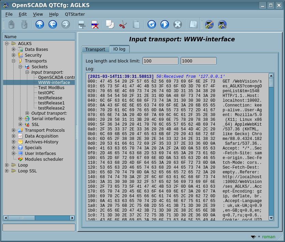Expand the Output transport group
The image size is (285, 242).
coord(27,113)
